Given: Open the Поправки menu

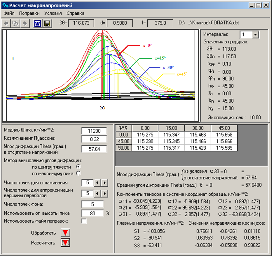Looking at the screenshot, I should point(29,13).
